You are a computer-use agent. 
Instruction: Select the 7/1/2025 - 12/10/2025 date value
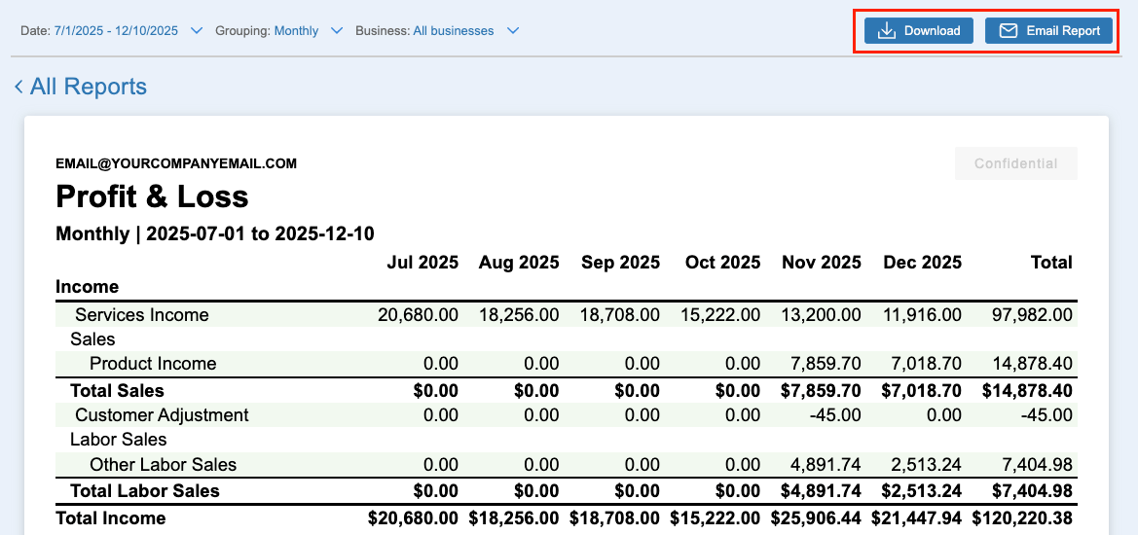[x=116, y=31]
